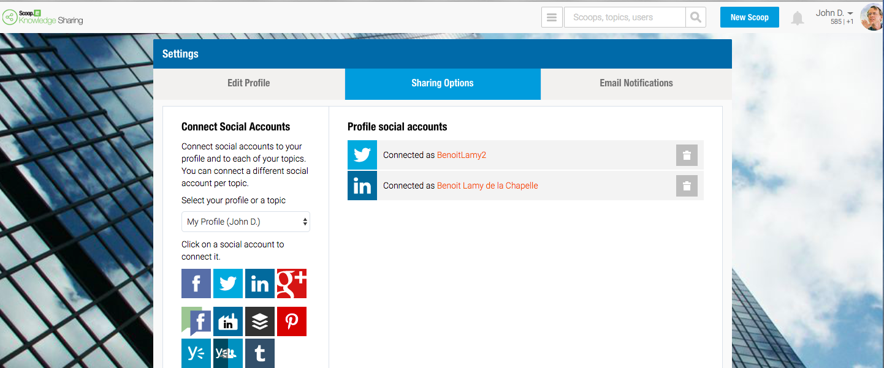
Task: Connect a Facebook Page
Action: point(196,321)
